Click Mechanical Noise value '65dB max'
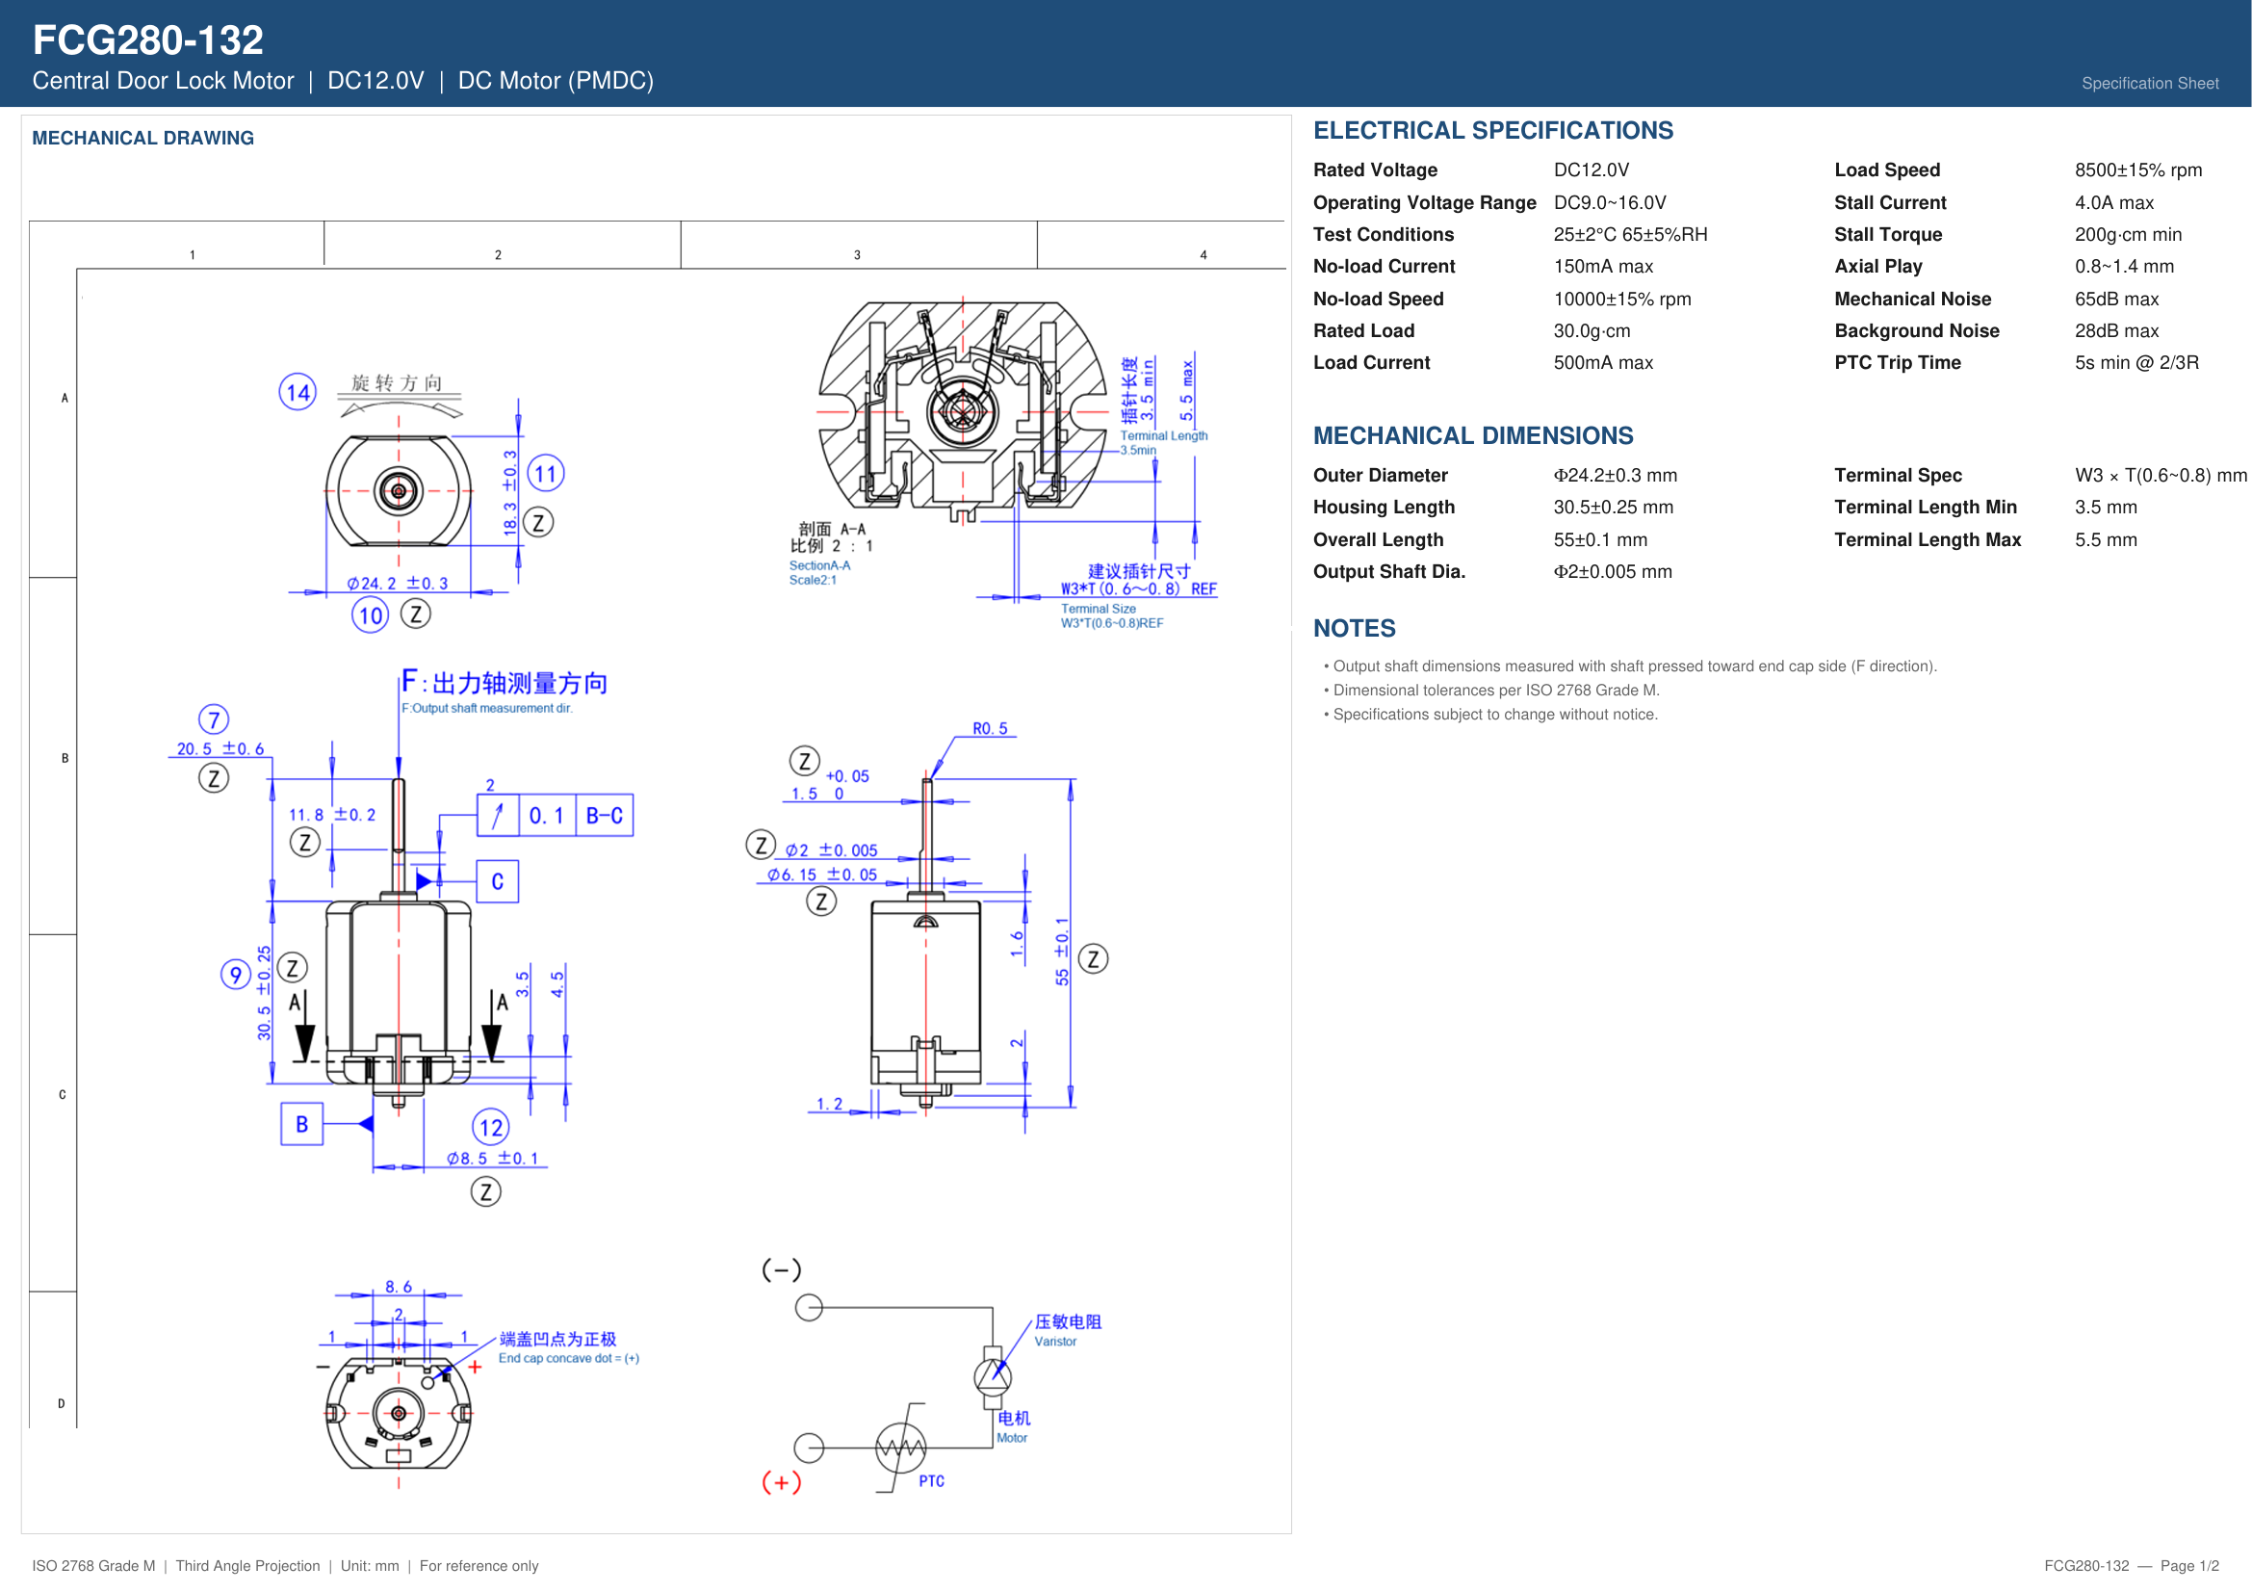2252x1593 pixels. point(2116,299)
